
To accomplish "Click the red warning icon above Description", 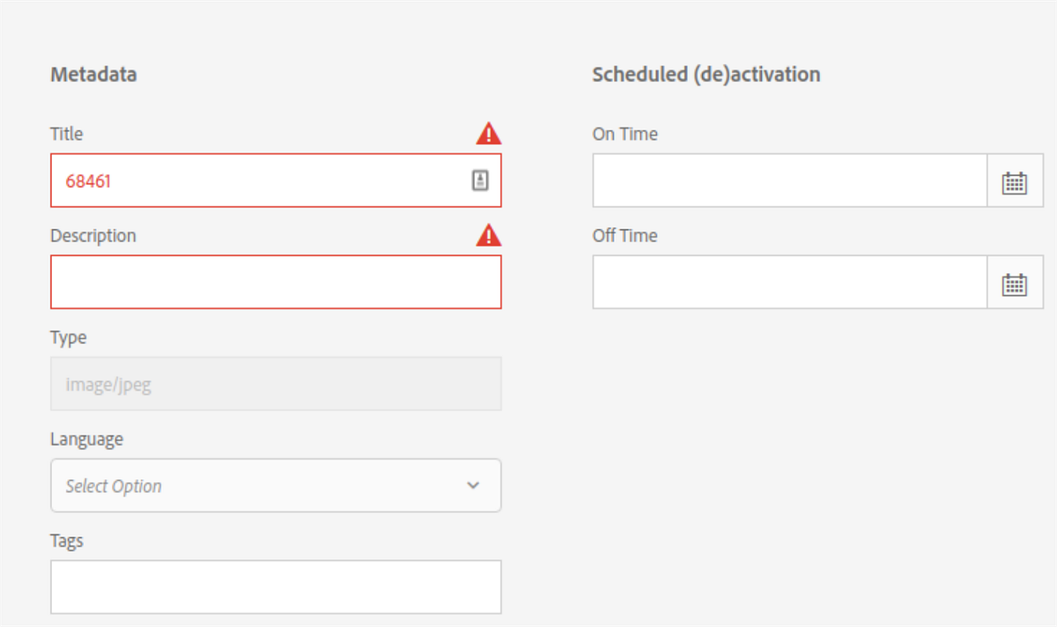I will [488, 235].
